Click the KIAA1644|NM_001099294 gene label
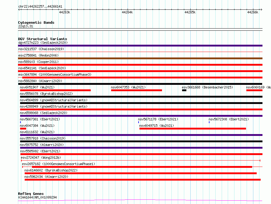 coord(37,197)
